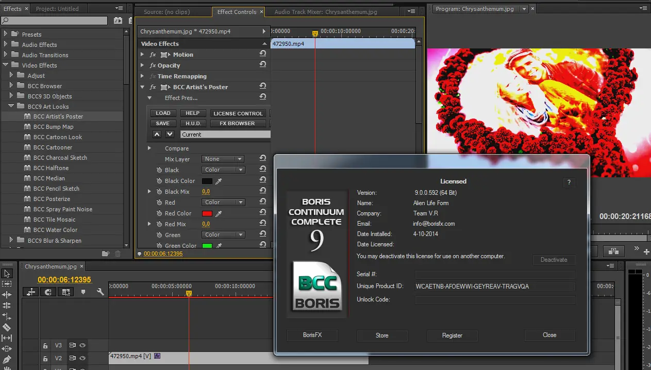Open the Project: Untitled tab
The image size is (651, 370).
pos(57,9)
